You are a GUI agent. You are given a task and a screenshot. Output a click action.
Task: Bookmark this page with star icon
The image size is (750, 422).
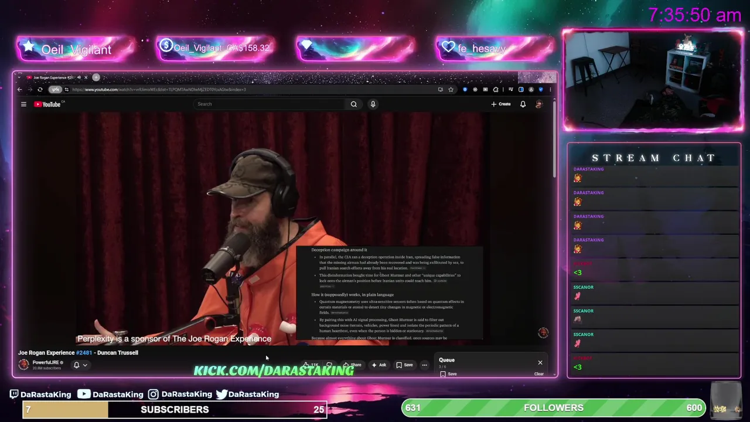[x=451, y=90]
